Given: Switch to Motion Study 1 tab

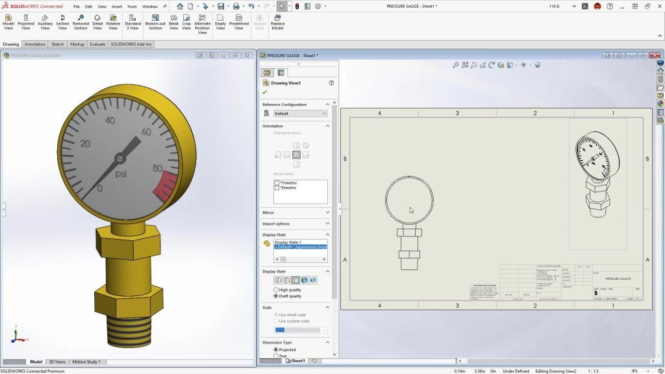Looking at the screenshot, I should (x=86, y=362).
